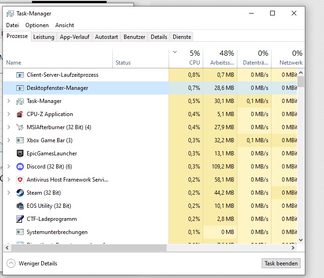Sort by the CPU column header
This screenshot has height=278, width=324.
(186, 59)
